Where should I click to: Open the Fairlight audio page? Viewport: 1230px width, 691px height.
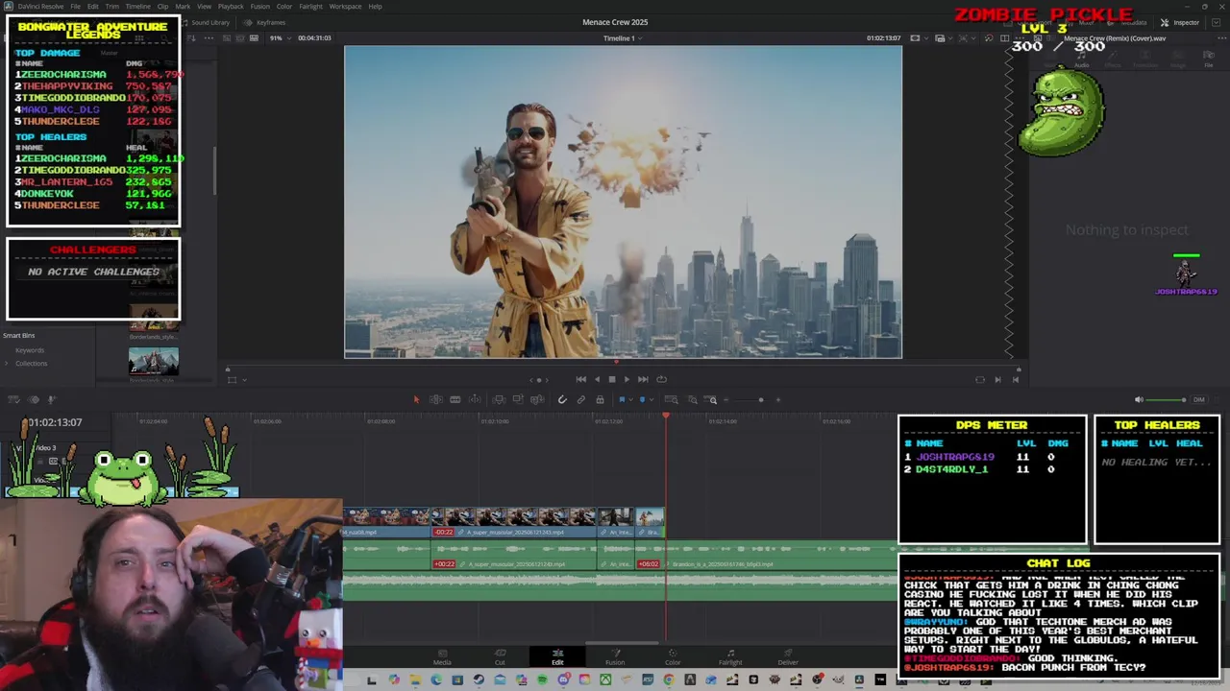(730, 656)
